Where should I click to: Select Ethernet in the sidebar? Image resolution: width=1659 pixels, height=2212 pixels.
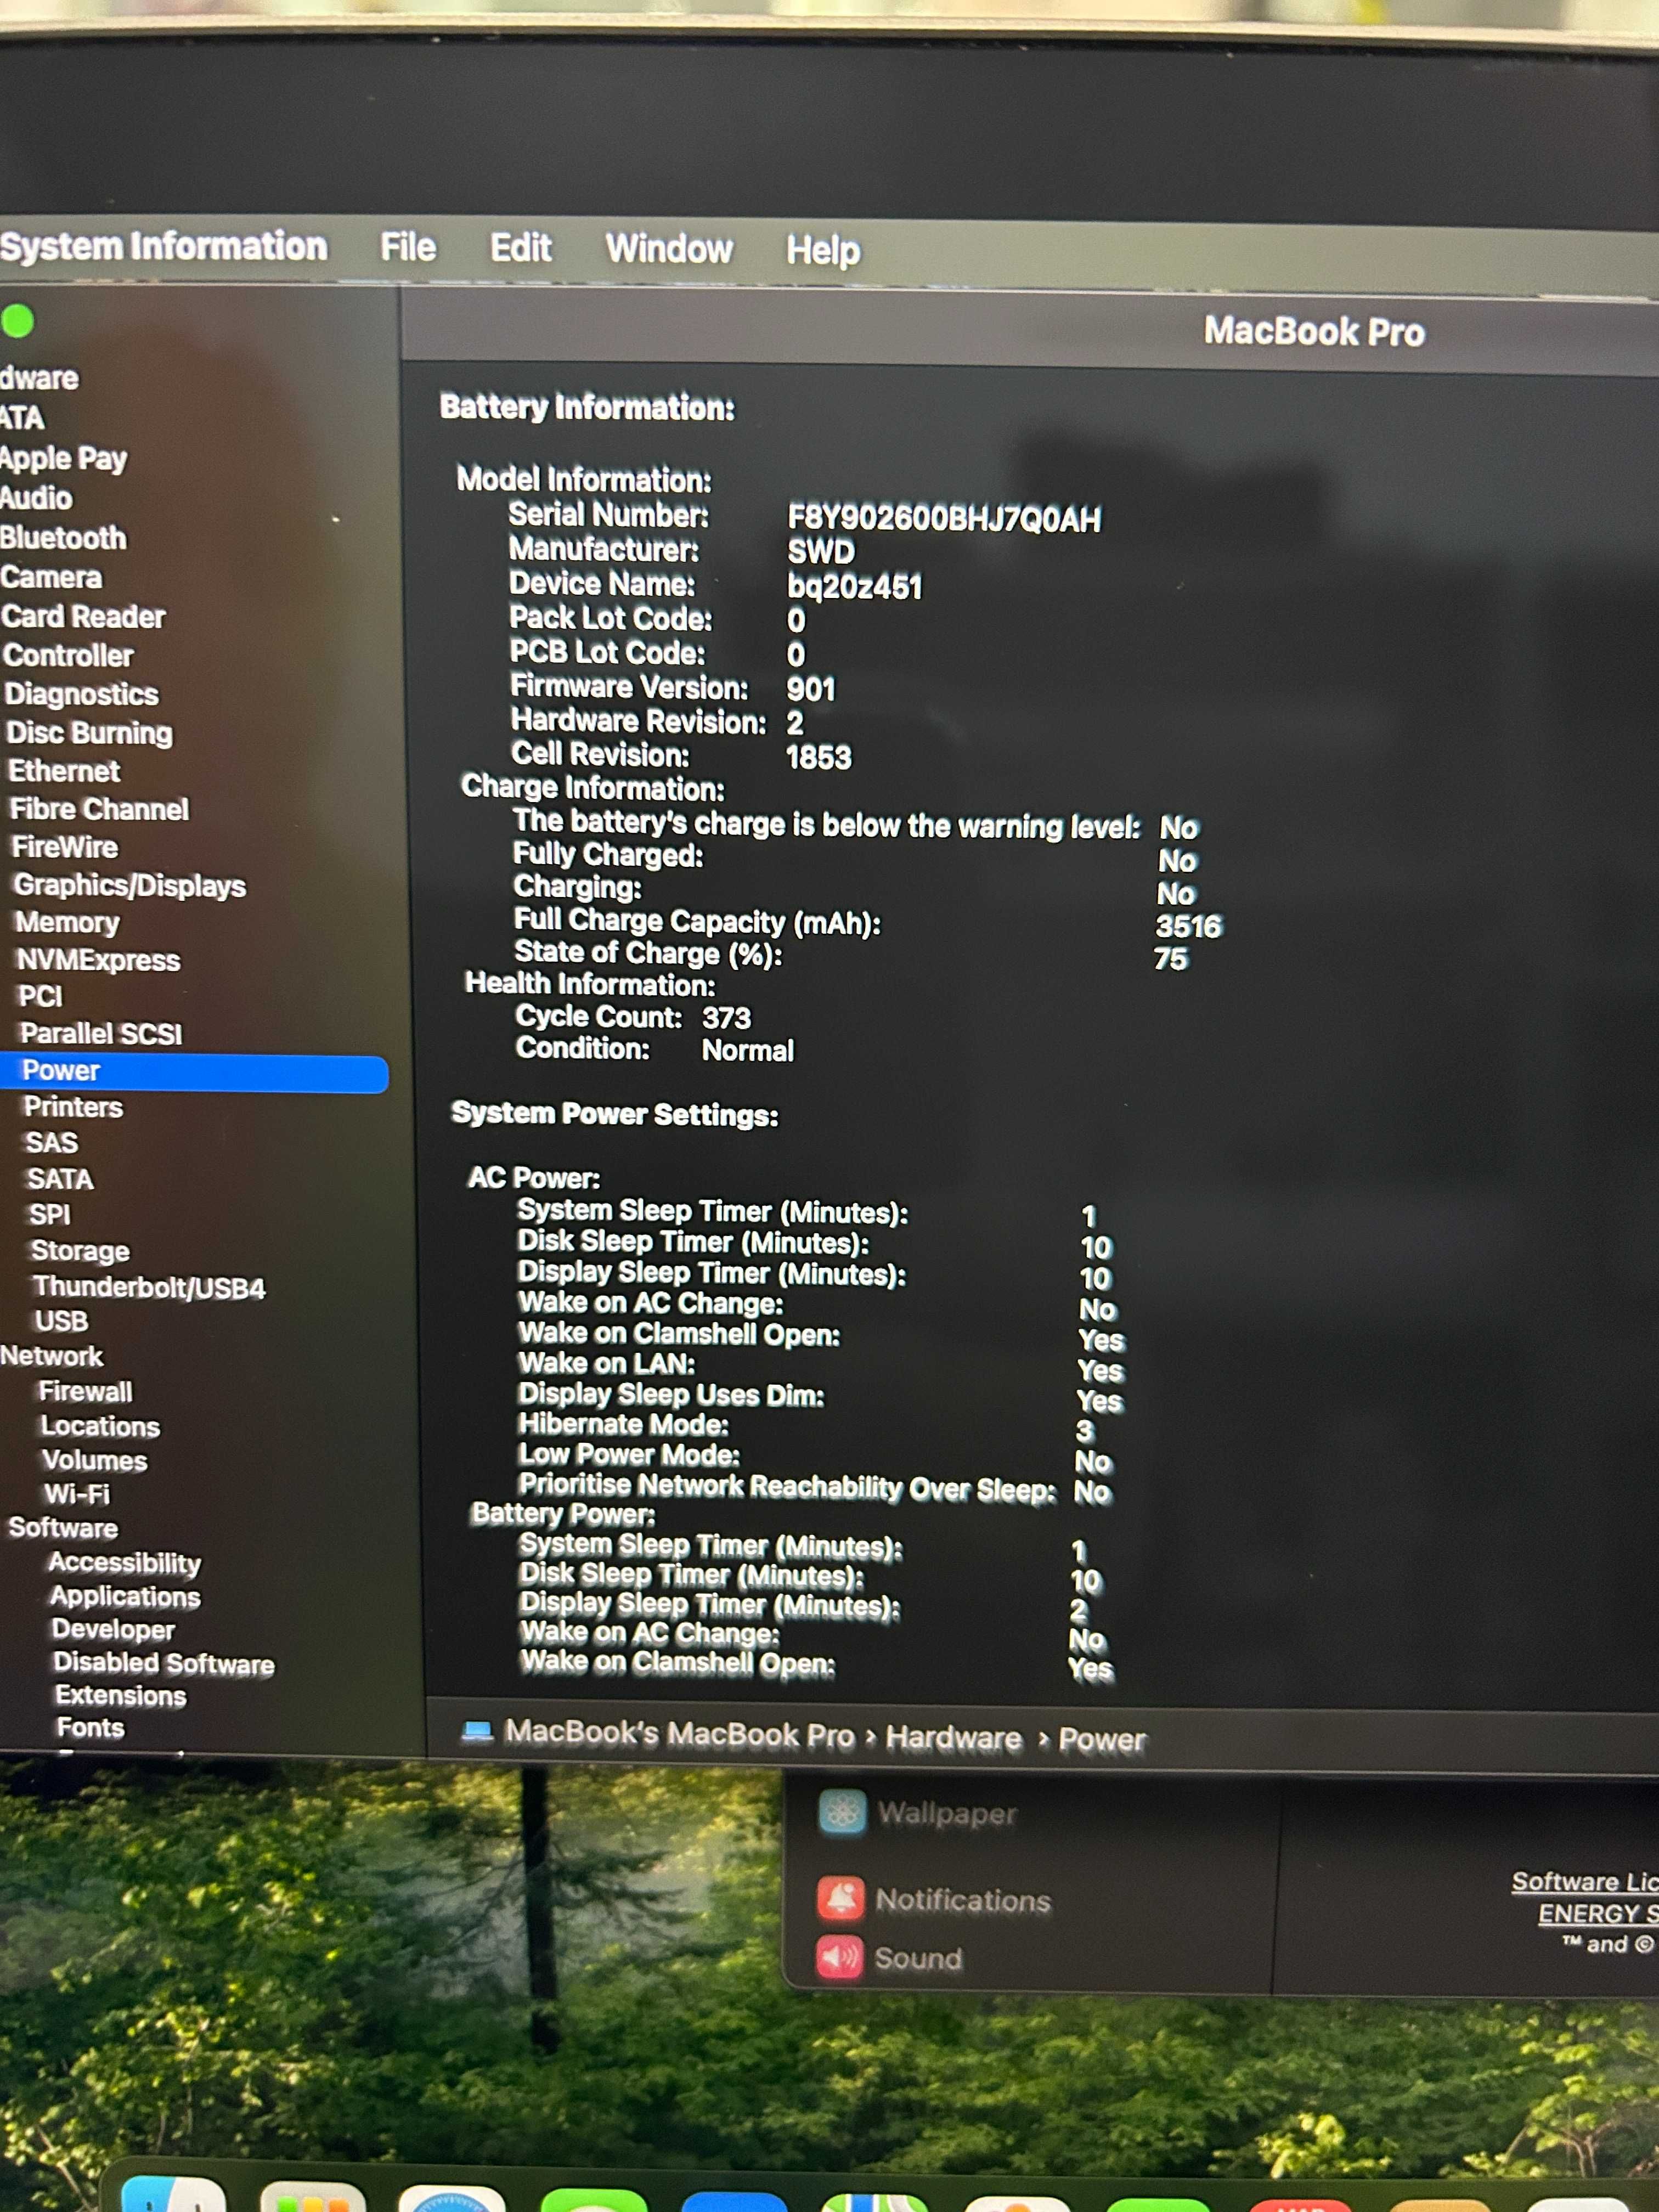point(64,771)
